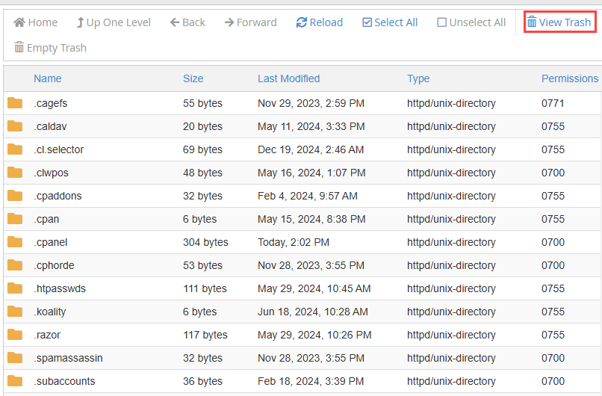Image resolution: width=602 pixels, height=396 pixels.
Task: Click Empty Trash in the toolbar
Action: [x=50, y=48]
